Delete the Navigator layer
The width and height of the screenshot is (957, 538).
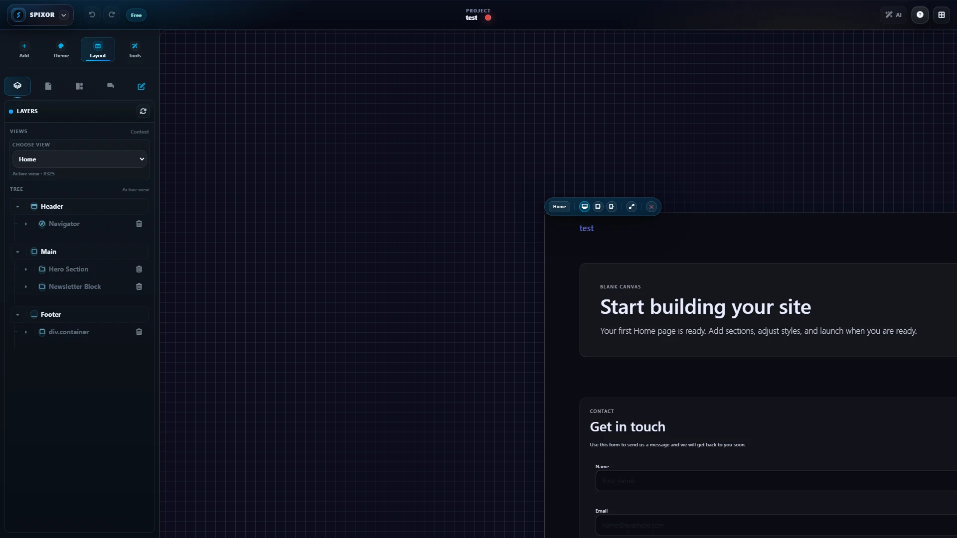point(139,224)
